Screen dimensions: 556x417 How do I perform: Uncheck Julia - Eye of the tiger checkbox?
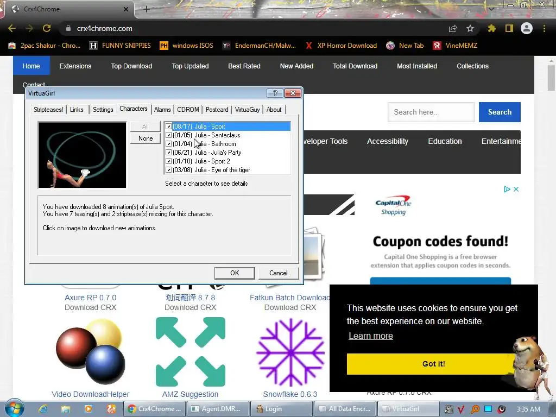point(169,170)
